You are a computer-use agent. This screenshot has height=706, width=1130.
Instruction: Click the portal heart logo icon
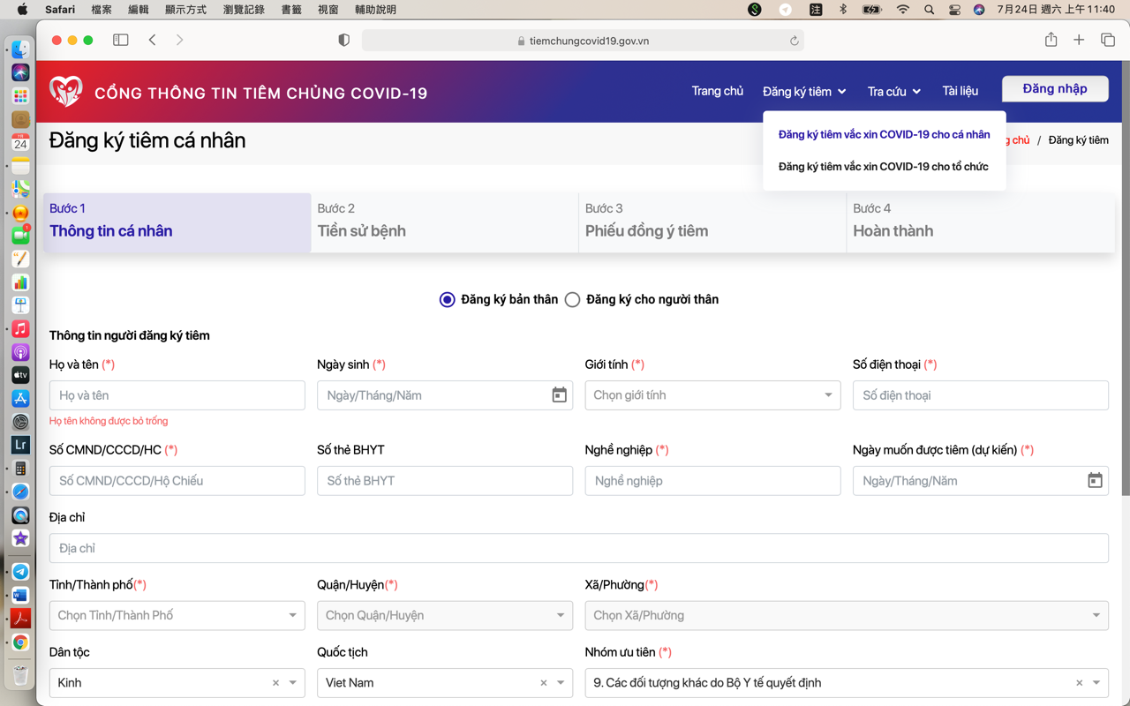tap(66, 91)
